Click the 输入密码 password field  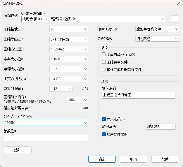(138, 95)
